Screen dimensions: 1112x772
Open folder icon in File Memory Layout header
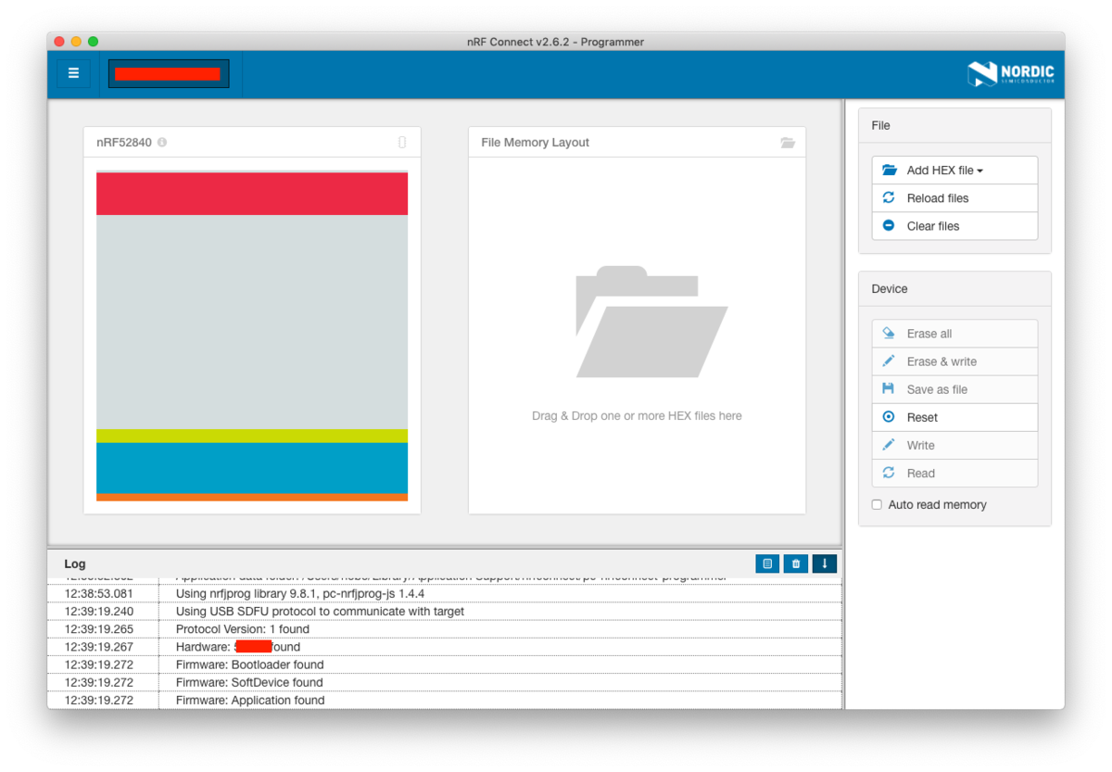pyautogui.click(x=788, y=143)
